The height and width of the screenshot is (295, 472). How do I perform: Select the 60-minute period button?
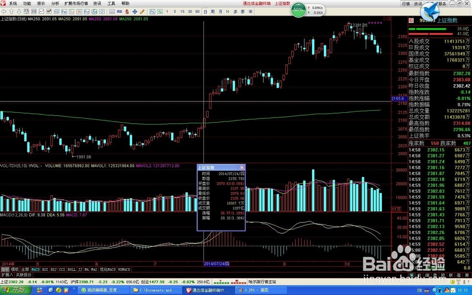[x=197, y=11]
